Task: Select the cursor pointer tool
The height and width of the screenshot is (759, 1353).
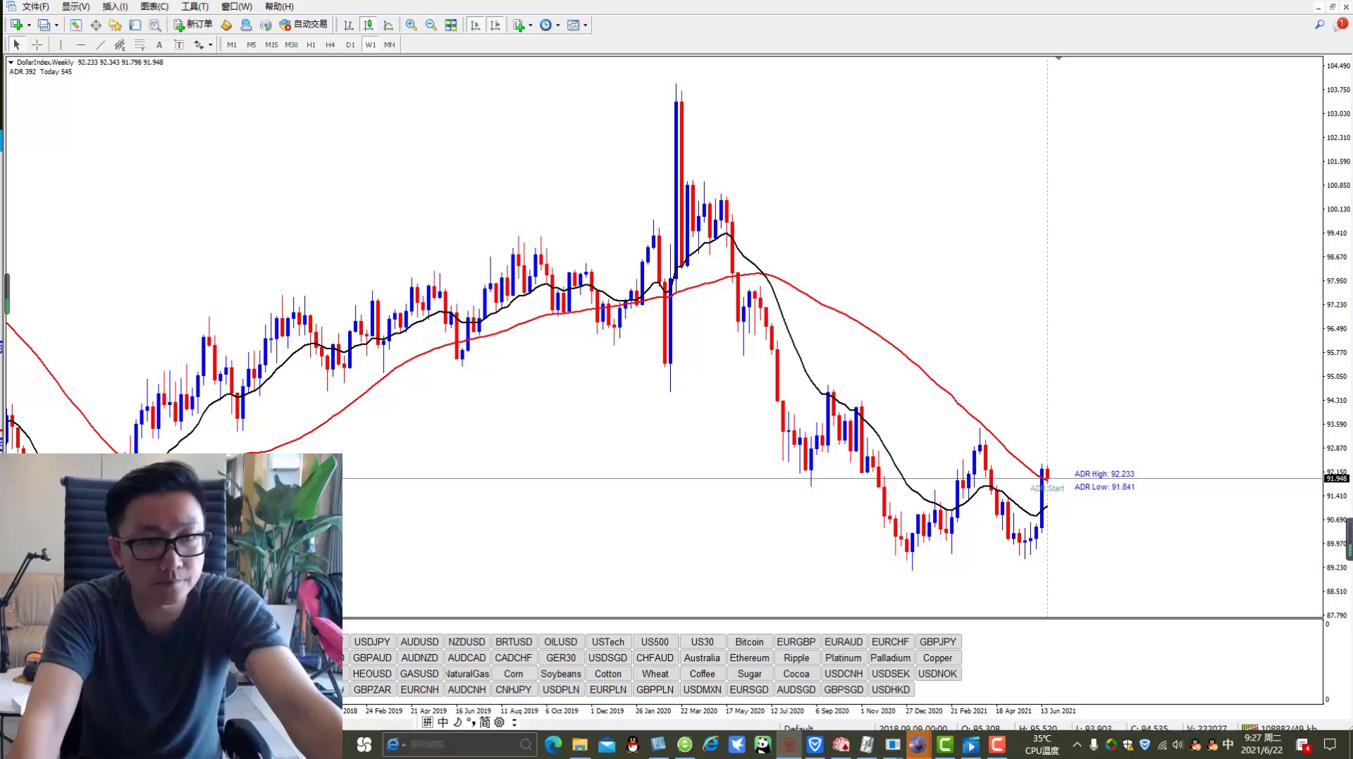Action: [17, 45]
